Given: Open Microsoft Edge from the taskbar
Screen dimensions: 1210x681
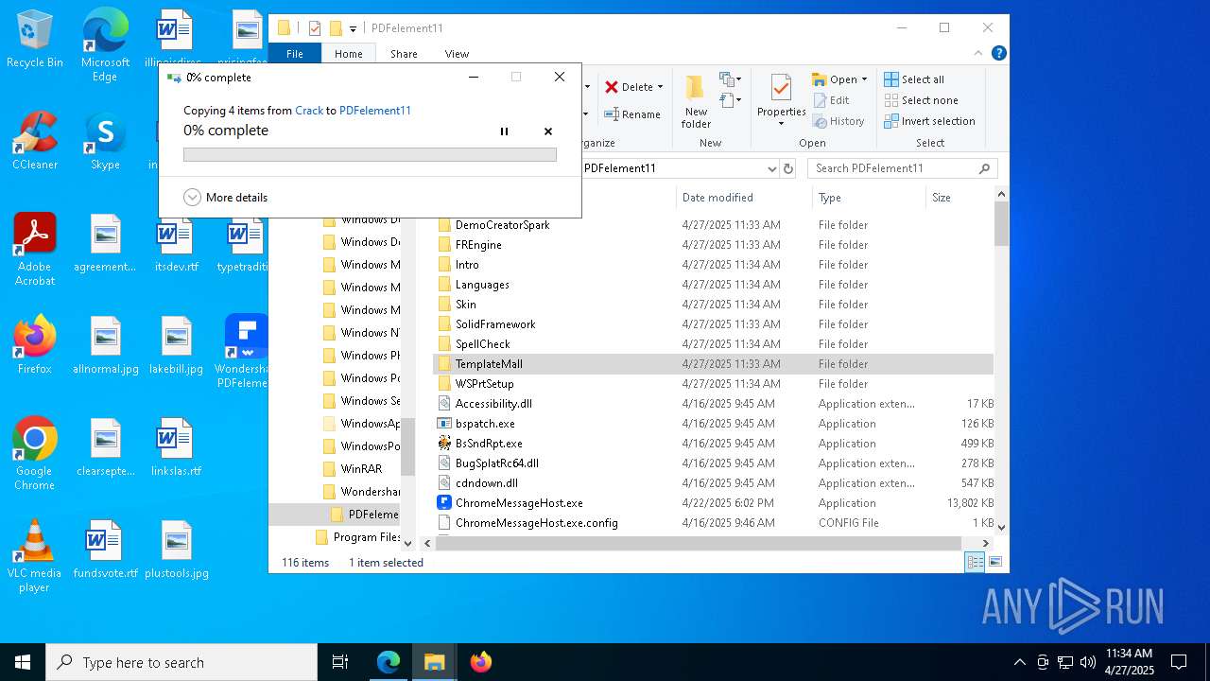Looking at the screenshot, I should coord(389,662).
